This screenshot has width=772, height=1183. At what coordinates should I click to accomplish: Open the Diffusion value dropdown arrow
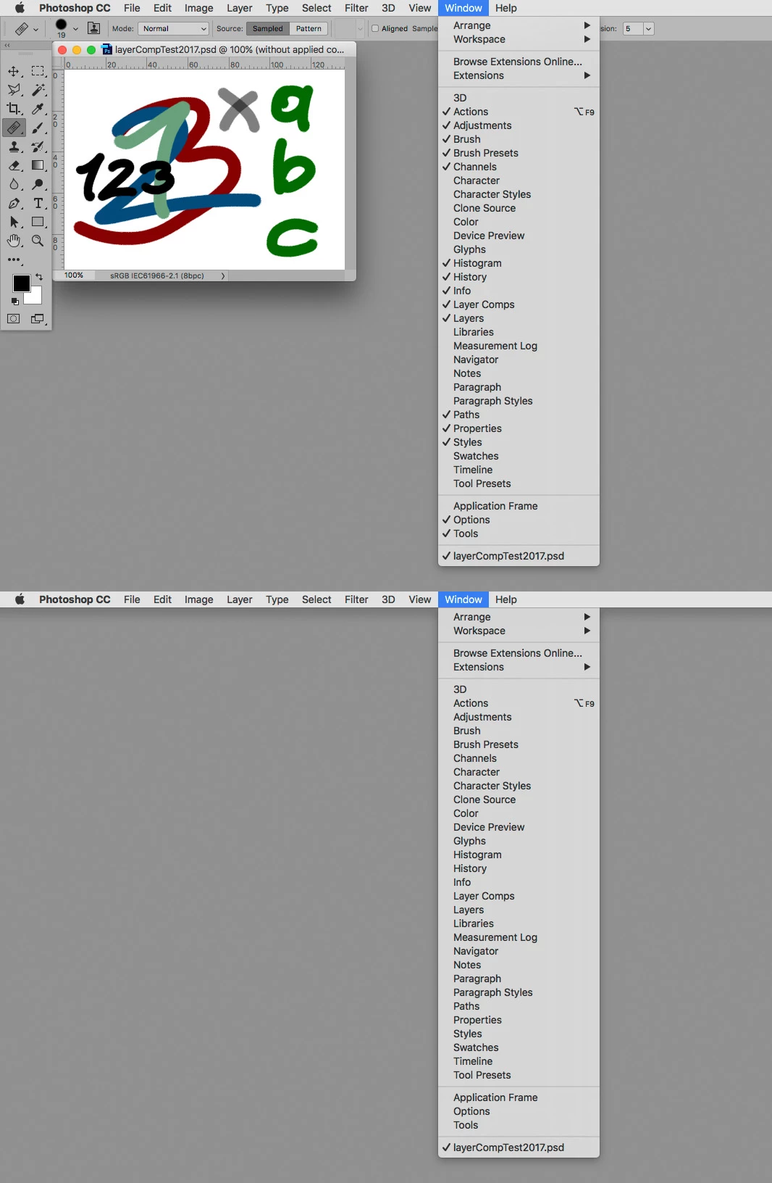point(648,28)
